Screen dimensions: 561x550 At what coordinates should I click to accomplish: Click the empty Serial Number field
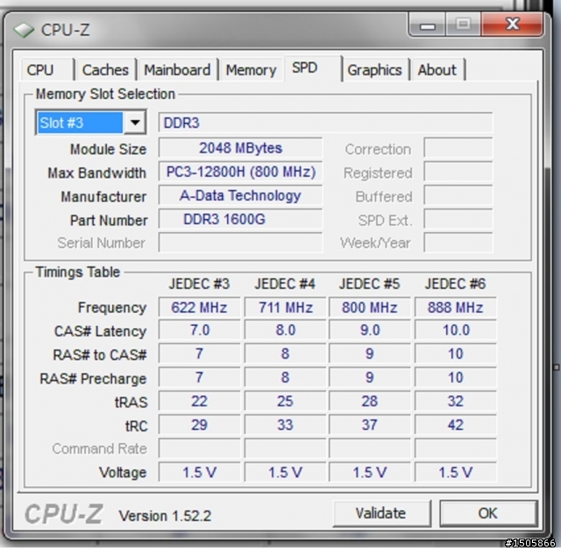point(240,243)
